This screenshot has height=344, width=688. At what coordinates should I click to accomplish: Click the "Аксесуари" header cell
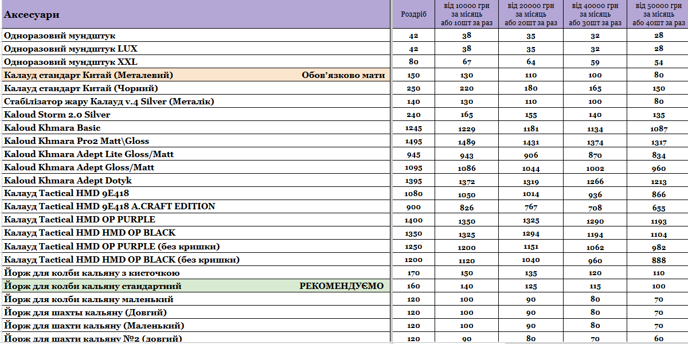tap(32, 15)
